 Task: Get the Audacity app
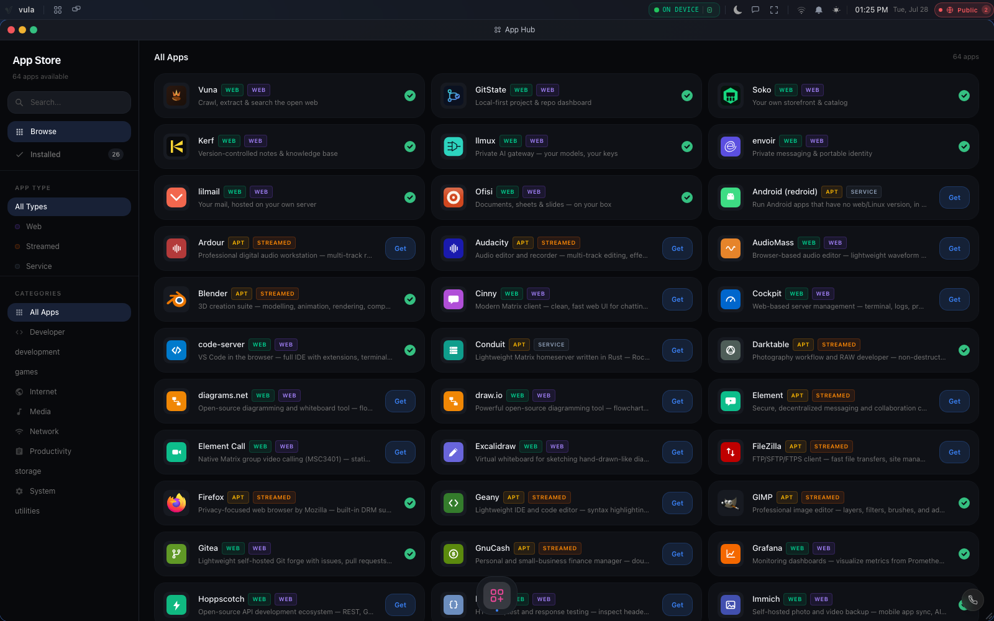[x=677, y=248]
